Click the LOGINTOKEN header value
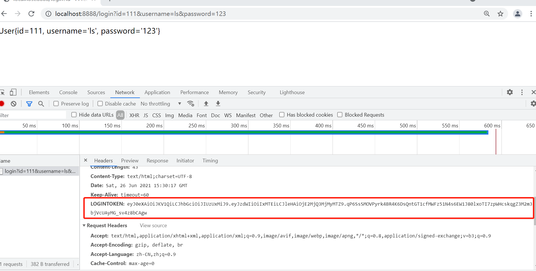Viewport: 536px width, 271px height. (311, 208)
